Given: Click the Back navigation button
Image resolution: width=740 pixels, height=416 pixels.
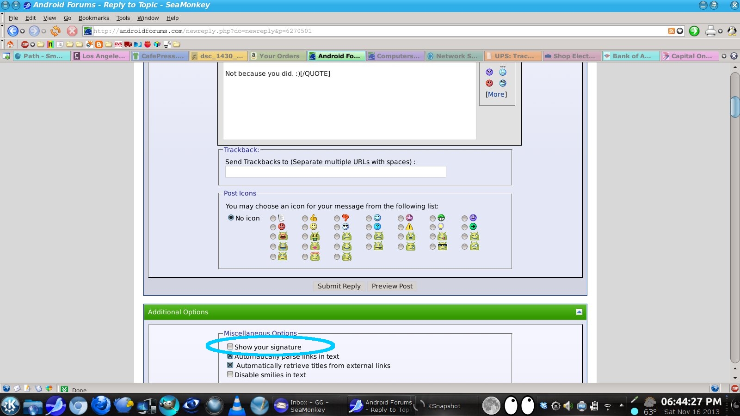Looking at the screenshot, I should pyautogui.click(x=12, y=31).
